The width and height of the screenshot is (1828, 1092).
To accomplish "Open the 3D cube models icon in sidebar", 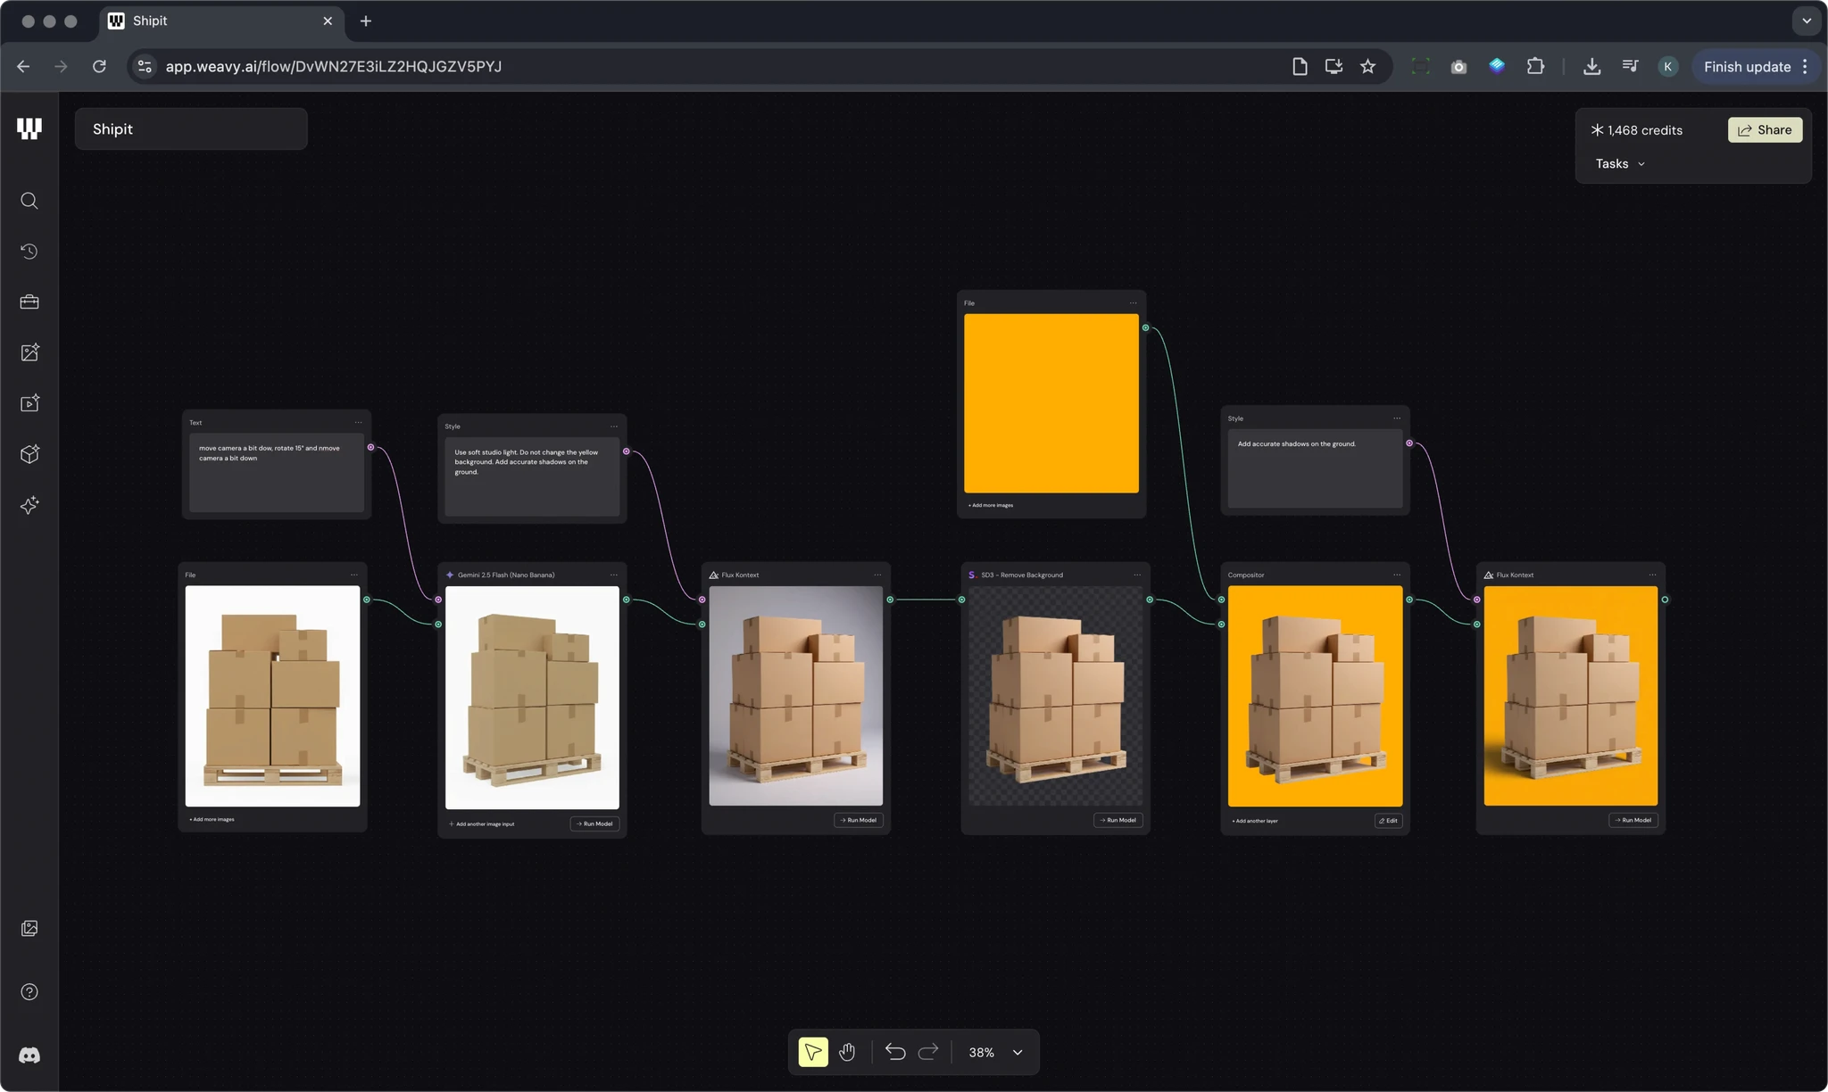I will [29, 454].
